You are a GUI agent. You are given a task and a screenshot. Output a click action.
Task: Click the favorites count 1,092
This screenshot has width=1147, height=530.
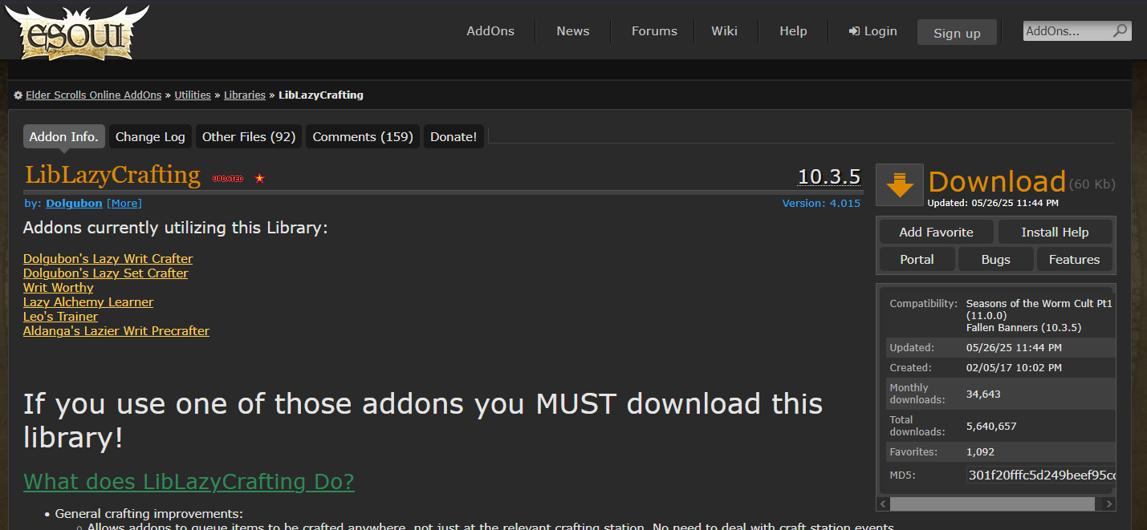980,452
